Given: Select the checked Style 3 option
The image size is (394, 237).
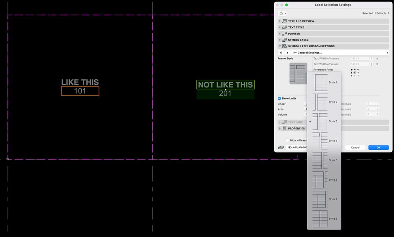Looking at the screenshot, I should click(320, 121).
